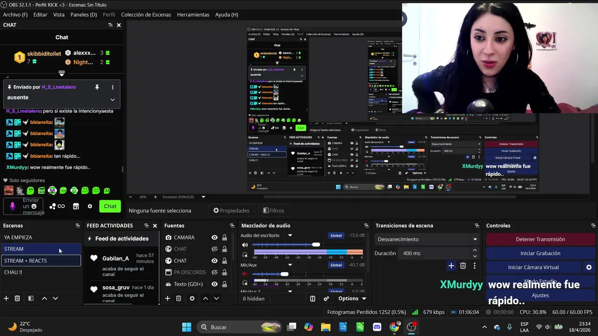
Task: Move the scene down with the Escenas down arrow
Action: (x=55, y=298)
